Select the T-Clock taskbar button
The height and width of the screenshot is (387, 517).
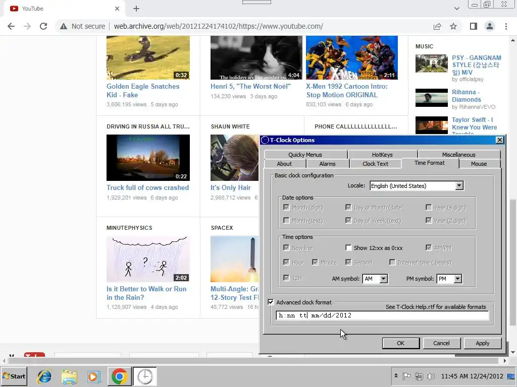coord(144,376)
